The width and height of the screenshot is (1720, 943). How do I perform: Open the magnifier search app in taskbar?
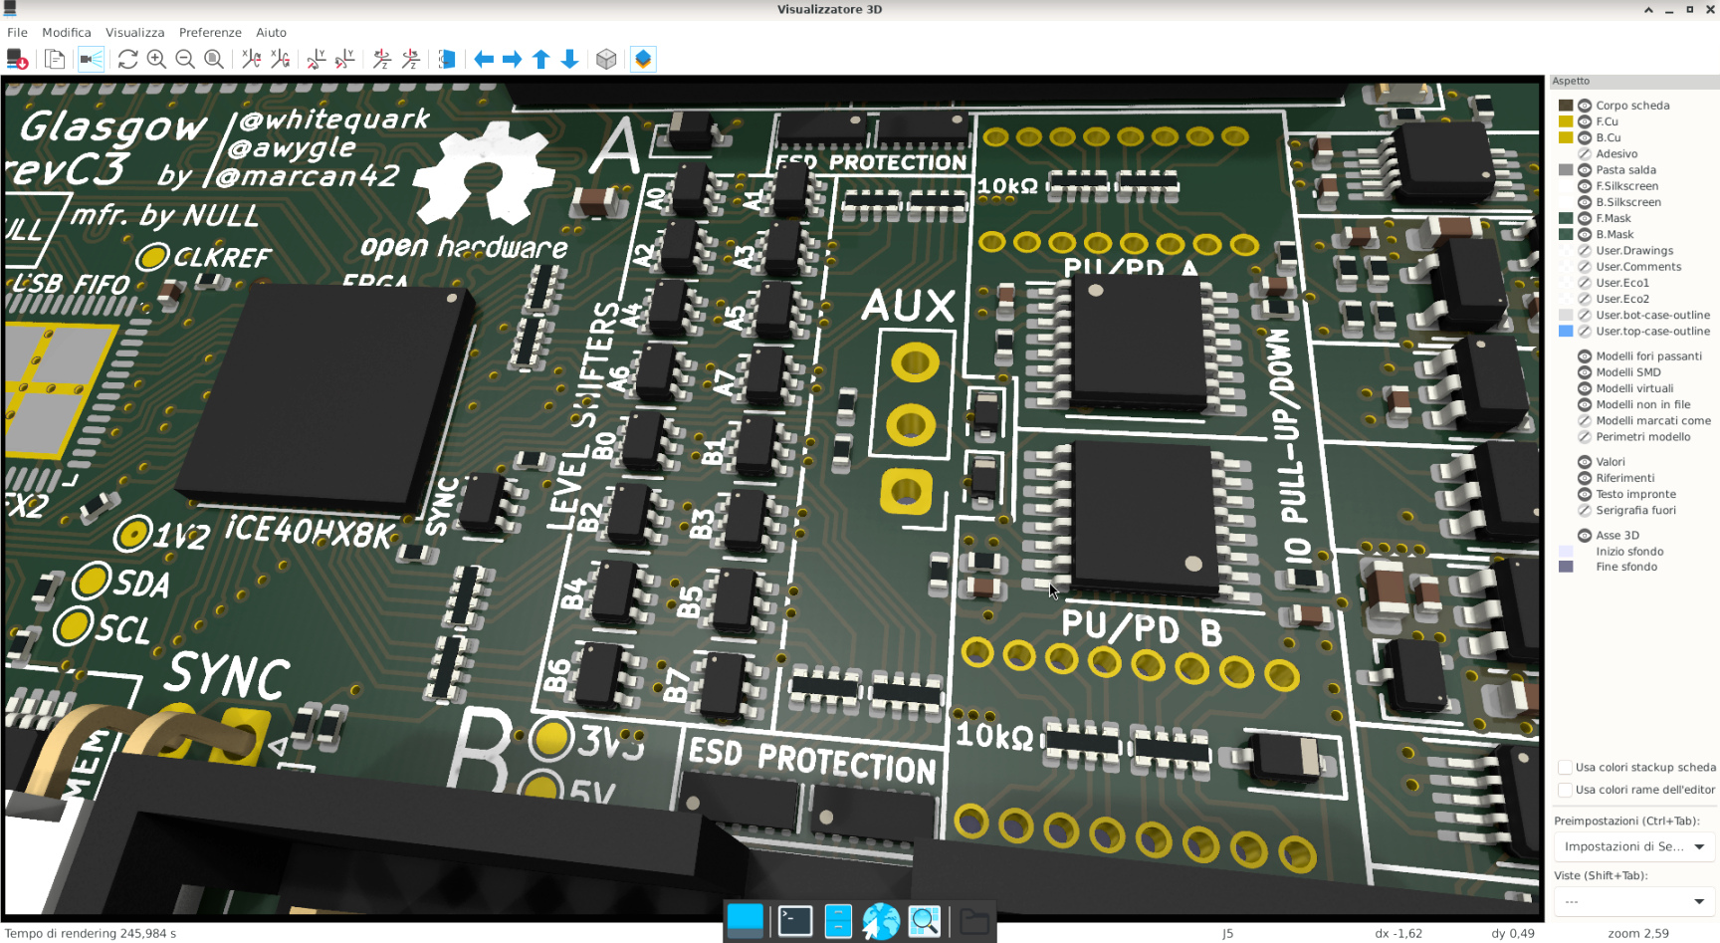click(925, 921)
